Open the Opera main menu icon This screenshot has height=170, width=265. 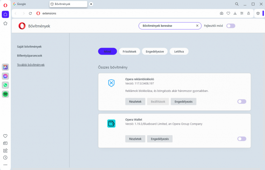pos(5,6)
